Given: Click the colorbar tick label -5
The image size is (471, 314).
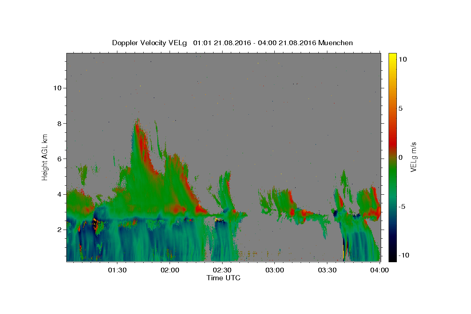Looking at the screenshot, I should coord(402,206).
